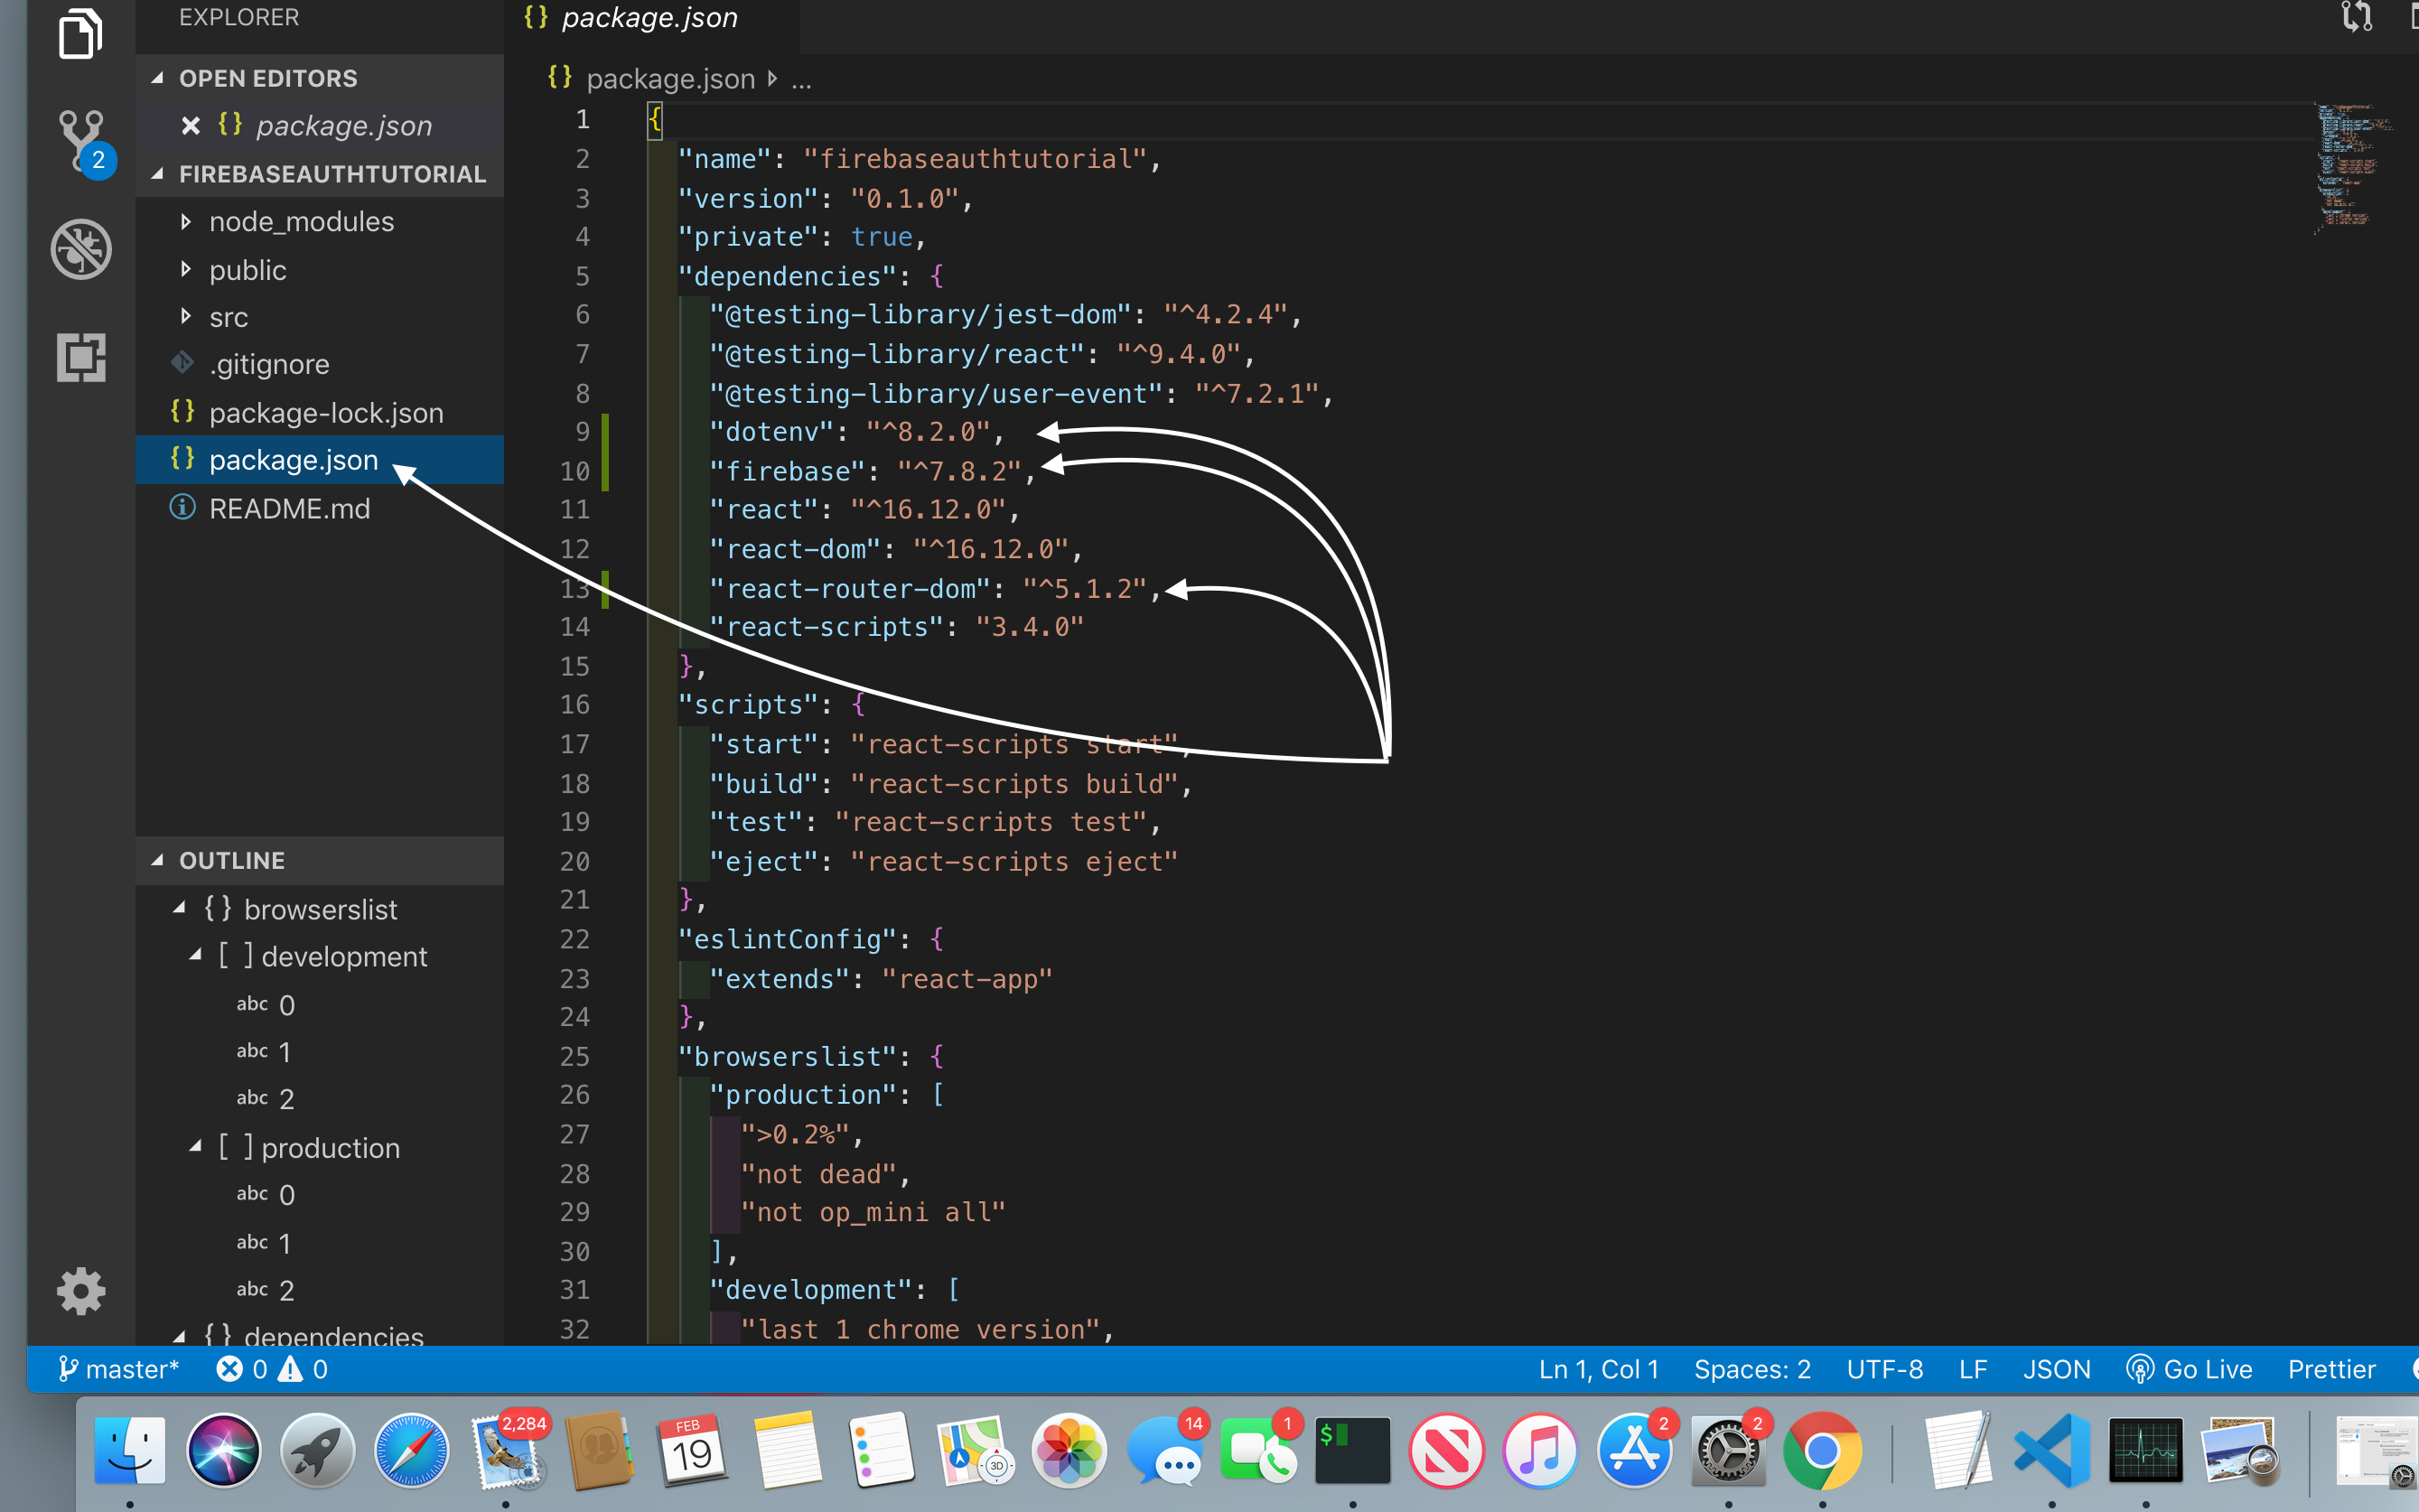Image resolution: width=2419 pixels, height=1512 pixels.
Task: Collapse the browserslist outline node
Action: pos(180,909)
